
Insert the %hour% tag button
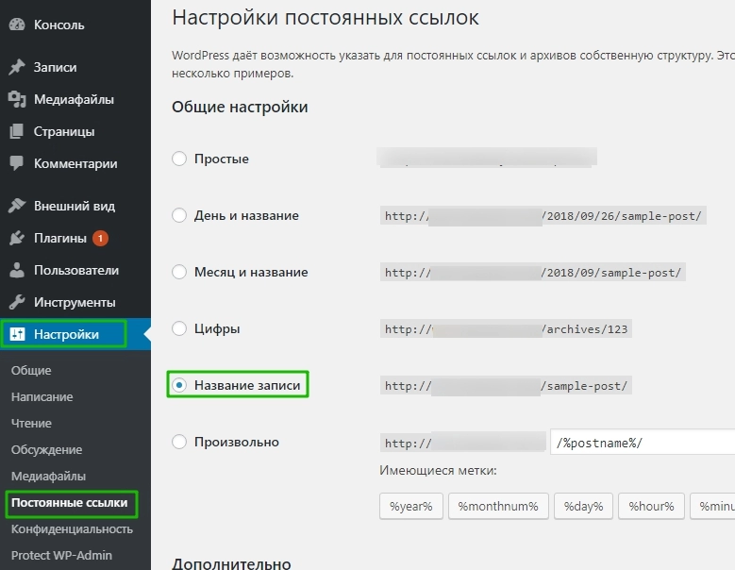coord(651,506)
